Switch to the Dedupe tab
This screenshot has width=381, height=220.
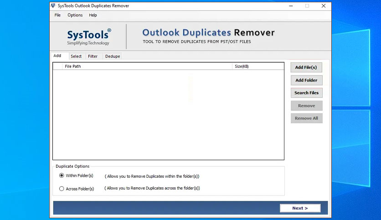113,56
